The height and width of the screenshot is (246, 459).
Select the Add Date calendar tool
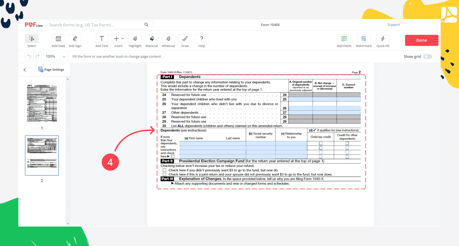click(x=58, y=39)
